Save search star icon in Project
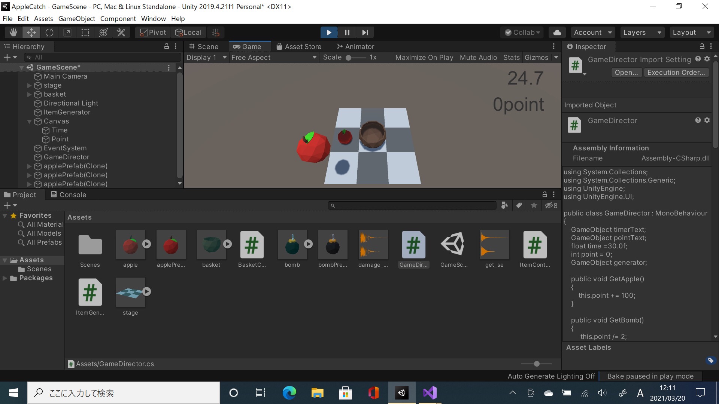719x404 pixels. [534, 205]
